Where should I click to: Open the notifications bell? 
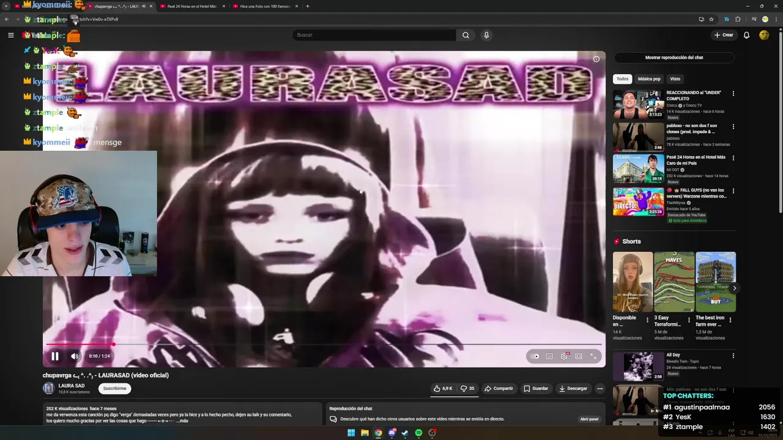pos(746,35)
